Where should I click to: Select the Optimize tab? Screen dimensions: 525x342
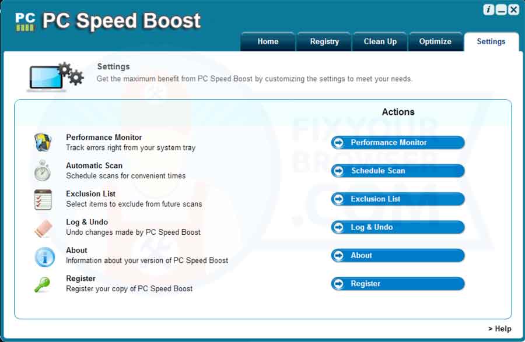(435, 42)
